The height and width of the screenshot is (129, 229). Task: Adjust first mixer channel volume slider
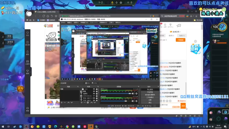[x=116, y=93]
